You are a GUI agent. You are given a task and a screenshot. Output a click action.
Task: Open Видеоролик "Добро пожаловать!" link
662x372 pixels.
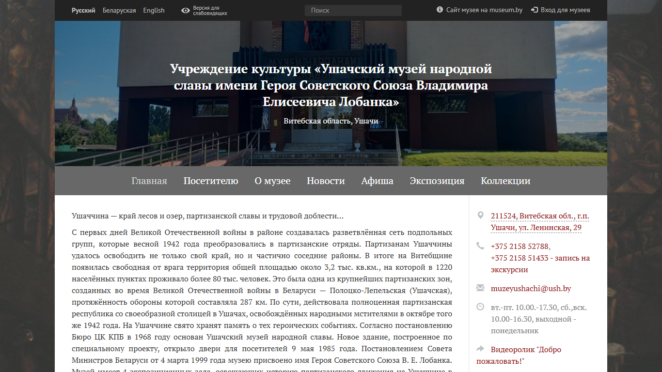(519, 356)
